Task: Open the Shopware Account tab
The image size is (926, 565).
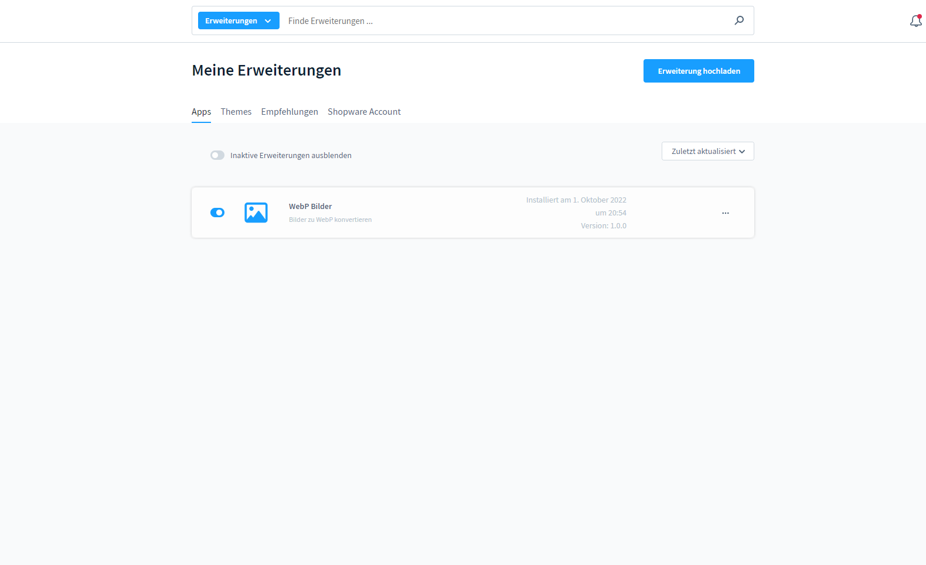Action: point(364,112)
